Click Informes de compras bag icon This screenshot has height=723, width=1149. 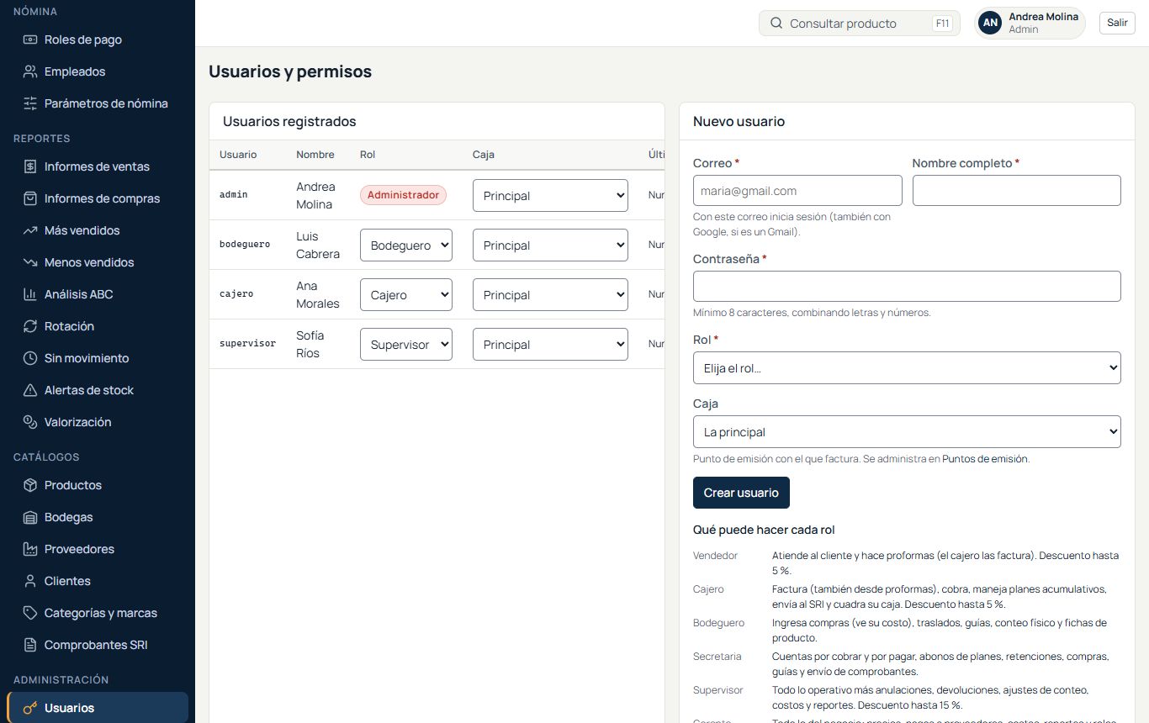pyautogui.click(x=30, y=198)
